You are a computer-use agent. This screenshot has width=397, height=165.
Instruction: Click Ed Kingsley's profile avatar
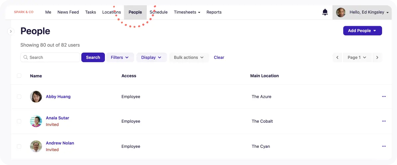coord(341,13)
